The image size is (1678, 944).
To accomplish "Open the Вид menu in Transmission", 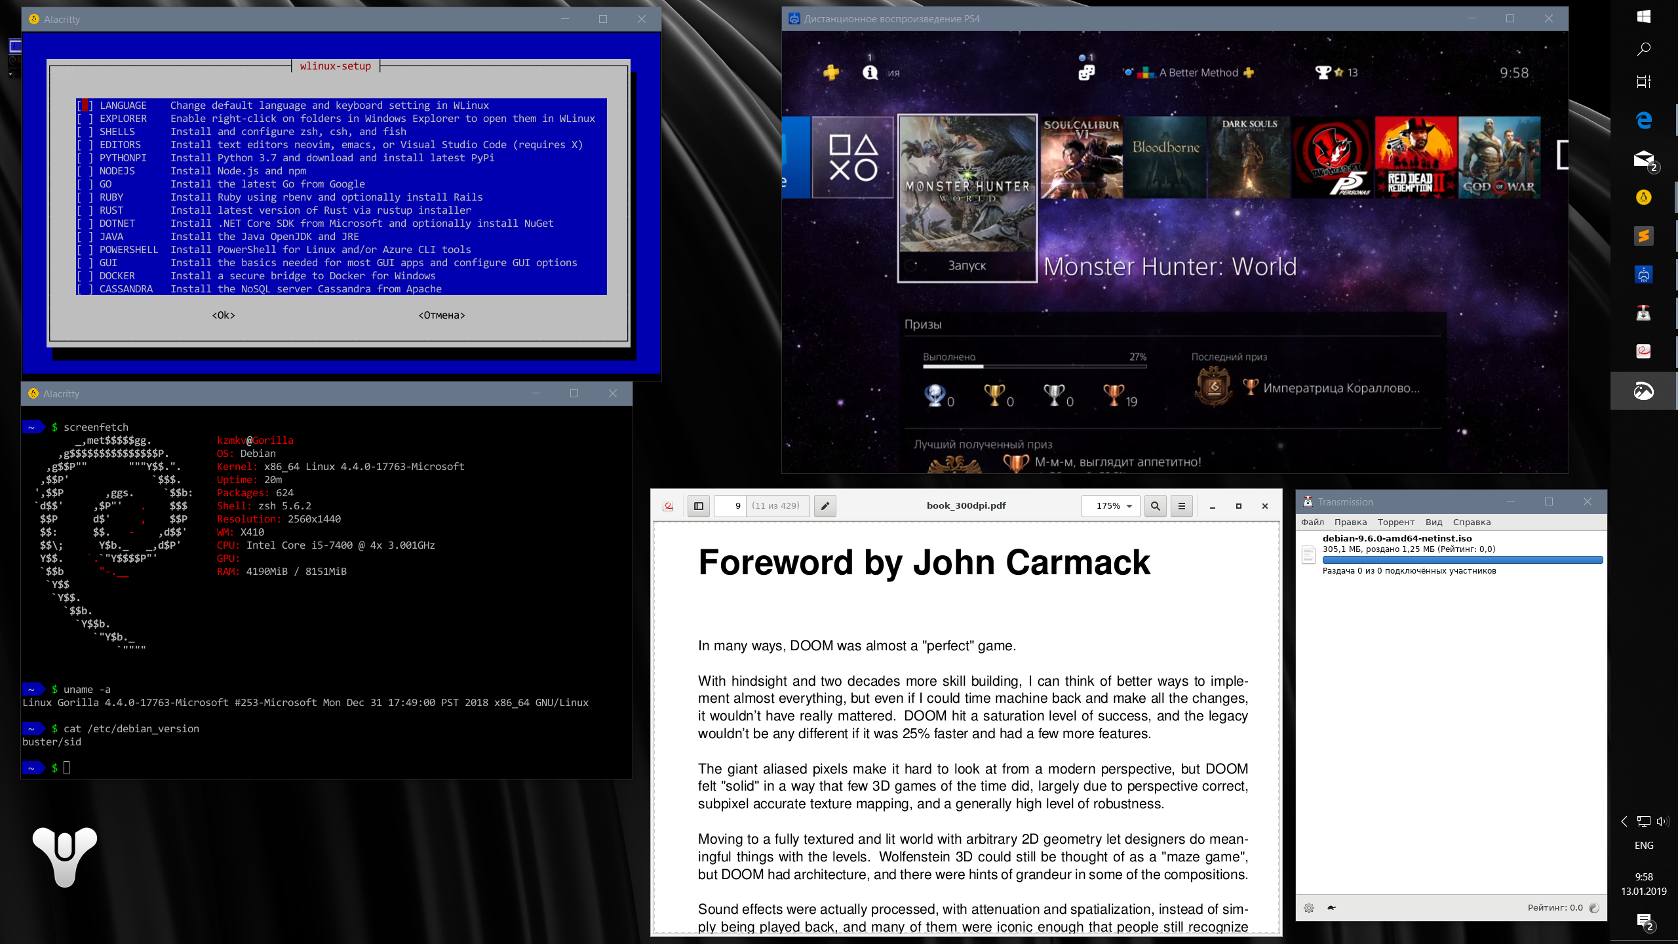I will [x=1434, y=522].
